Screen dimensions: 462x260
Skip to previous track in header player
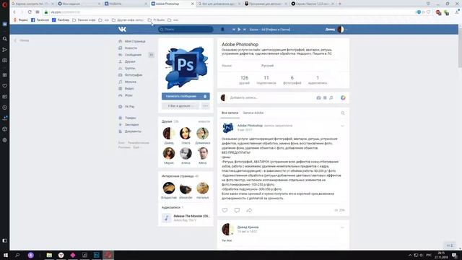(234, 30)
